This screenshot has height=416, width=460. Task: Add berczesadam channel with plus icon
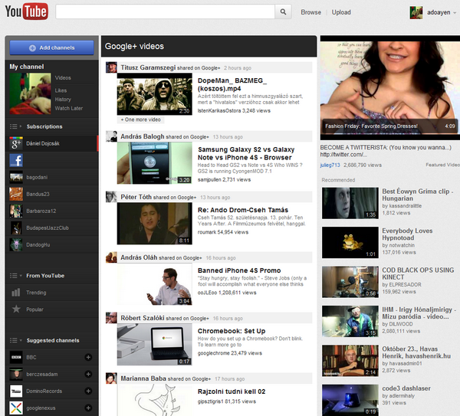88,374
